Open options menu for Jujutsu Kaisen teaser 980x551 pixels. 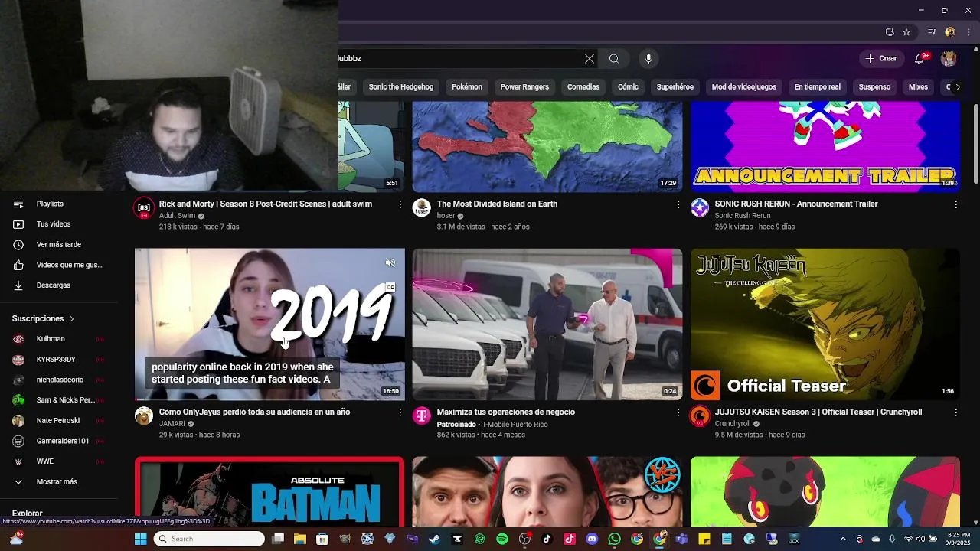[955, 412]
